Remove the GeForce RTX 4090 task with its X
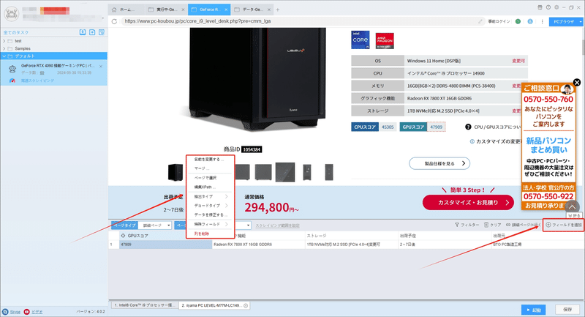Image resolution: width=585 pixels, height=317 pixels. tap(101, 67)
